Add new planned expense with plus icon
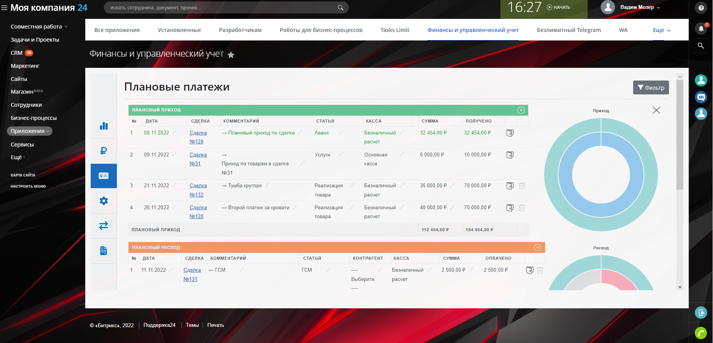Screen dimensions: 713x343 [537, 247]
